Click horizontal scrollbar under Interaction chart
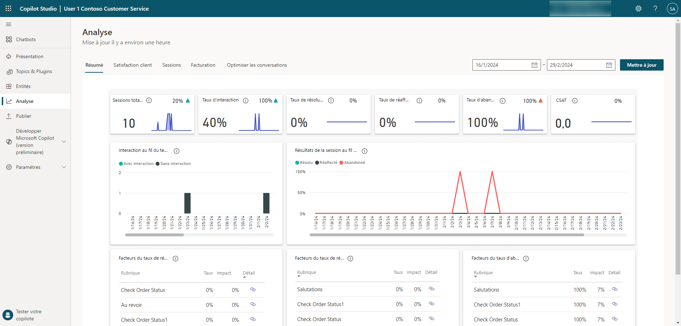Image resolution: width=681 pixels, height=326 pixels. (155, 235)
